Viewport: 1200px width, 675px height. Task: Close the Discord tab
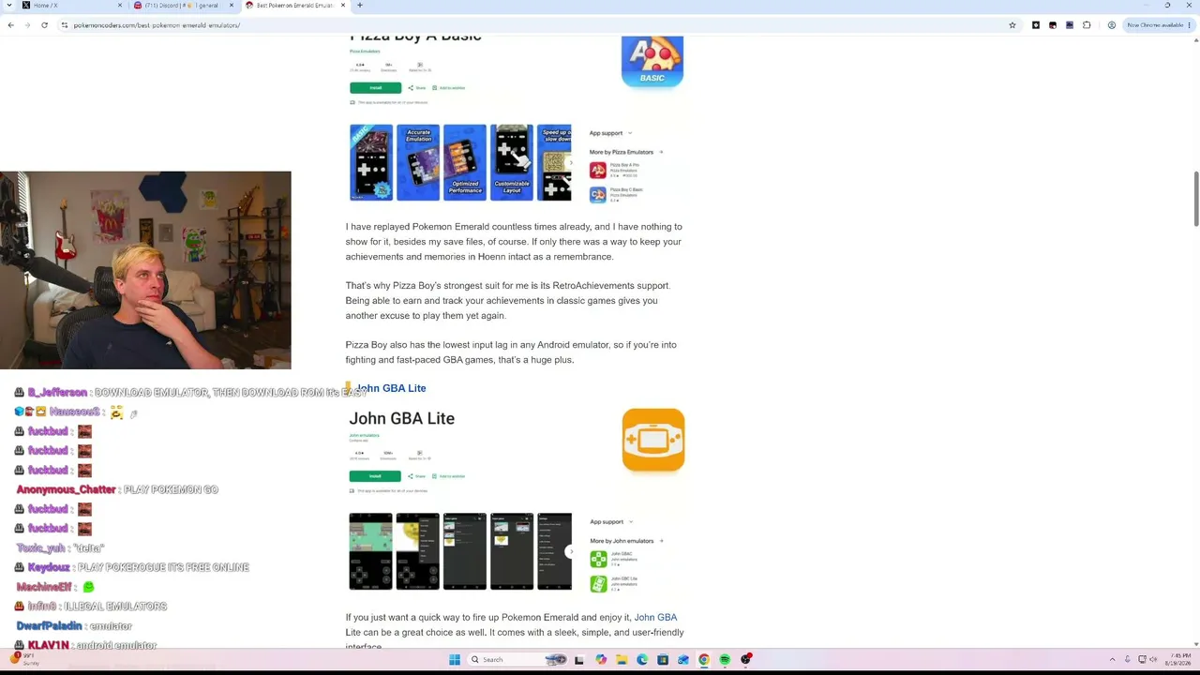tap(232, 6)
